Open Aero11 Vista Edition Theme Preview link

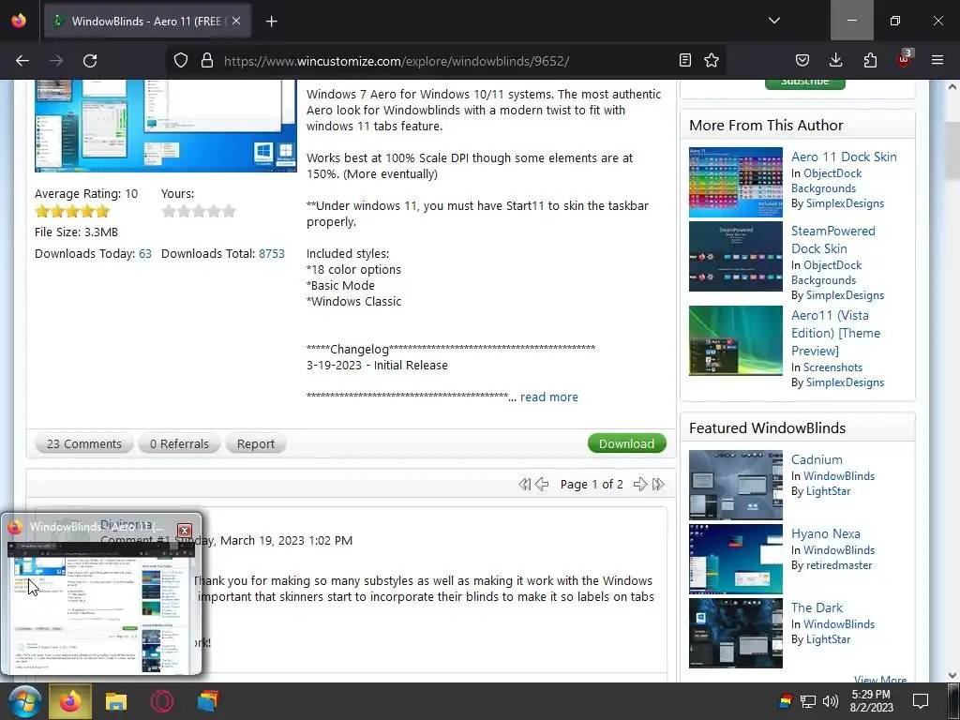(835, 333)
